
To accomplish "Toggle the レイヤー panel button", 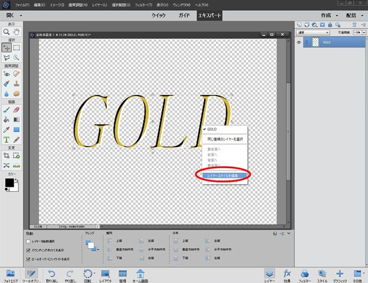I will pyautogui.click(x=269, y=276).
